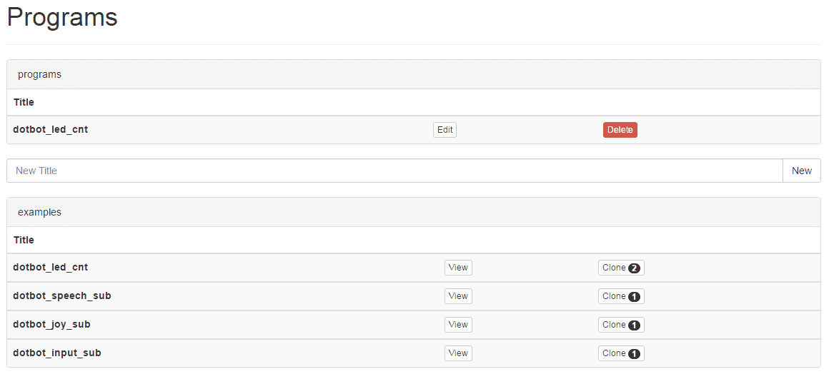Click the dotbot_speech_sub row title
Image resolution: width=834 pixels, height=384 pixels.
pyautogui.click(x=62, y=296)
